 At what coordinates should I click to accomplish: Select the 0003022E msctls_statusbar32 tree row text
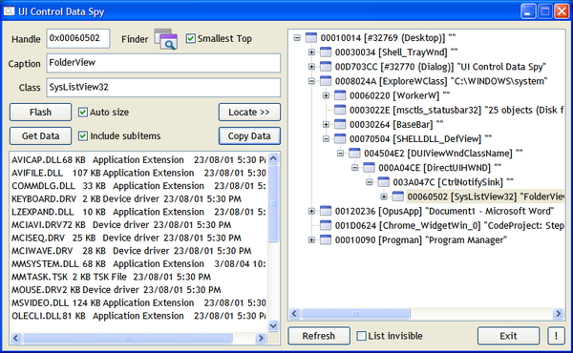point(456,110)
